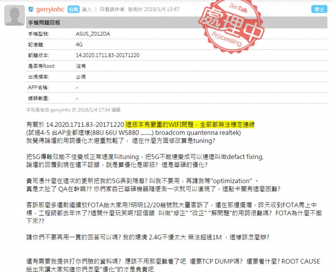The width and height of the screenshot is (332, 272).
Task: Click the line ending 這在什麼方面修改算是tuning?
Action: point(121,141)
